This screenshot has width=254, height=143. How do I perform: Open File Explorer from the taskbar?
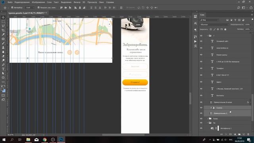coord(28,139)
